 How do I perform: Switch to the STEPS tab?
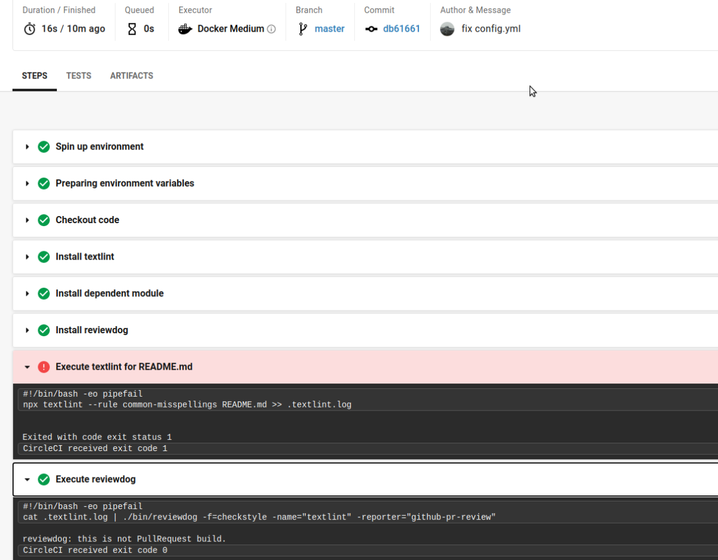35,76
